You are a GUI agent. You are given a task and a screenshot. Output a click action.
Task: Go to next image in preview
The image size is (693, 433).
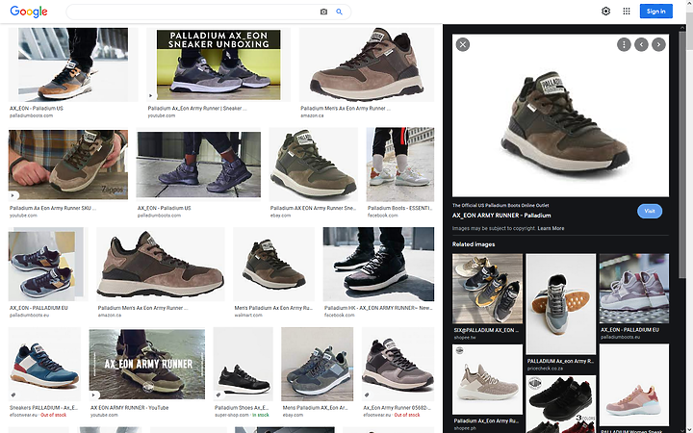tap(658, 44)
